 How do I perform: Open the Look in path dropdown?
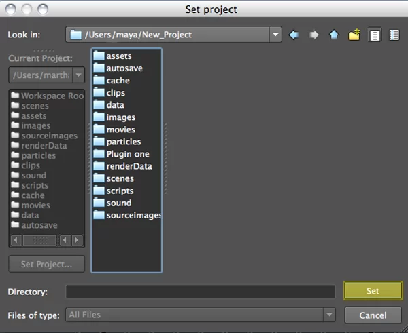coord(275,35)
